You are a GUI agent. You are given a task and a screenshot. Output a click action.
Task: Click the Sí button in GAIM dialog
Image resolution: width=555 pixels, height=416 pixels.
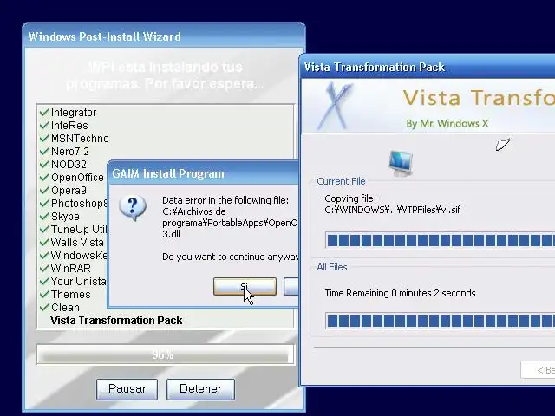245,286
